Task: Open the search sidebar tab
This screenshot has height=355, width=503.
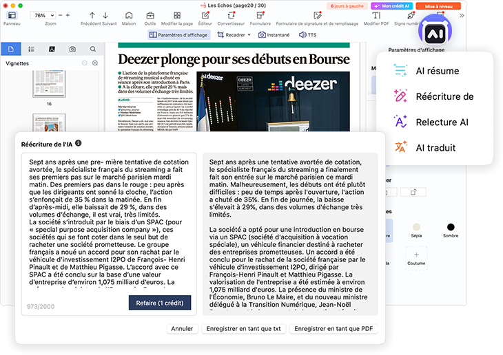Action: tap(93, 49)
